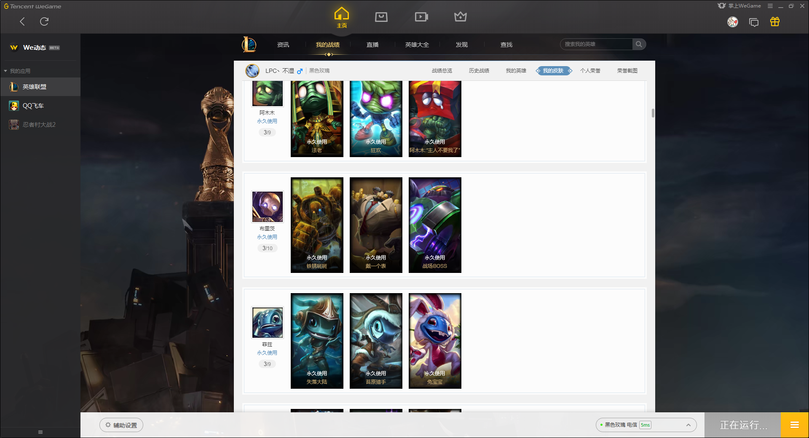The image size is (809, 438).
Task: Click 永久使用 link under 菲兹 name
Action: (267, 353)
